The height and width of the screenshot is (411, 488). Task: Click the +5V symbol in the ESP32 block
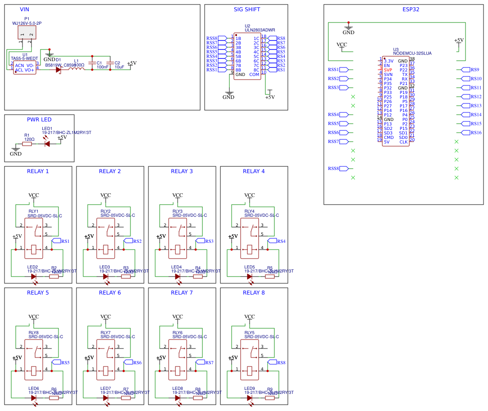tap(459, 43)
